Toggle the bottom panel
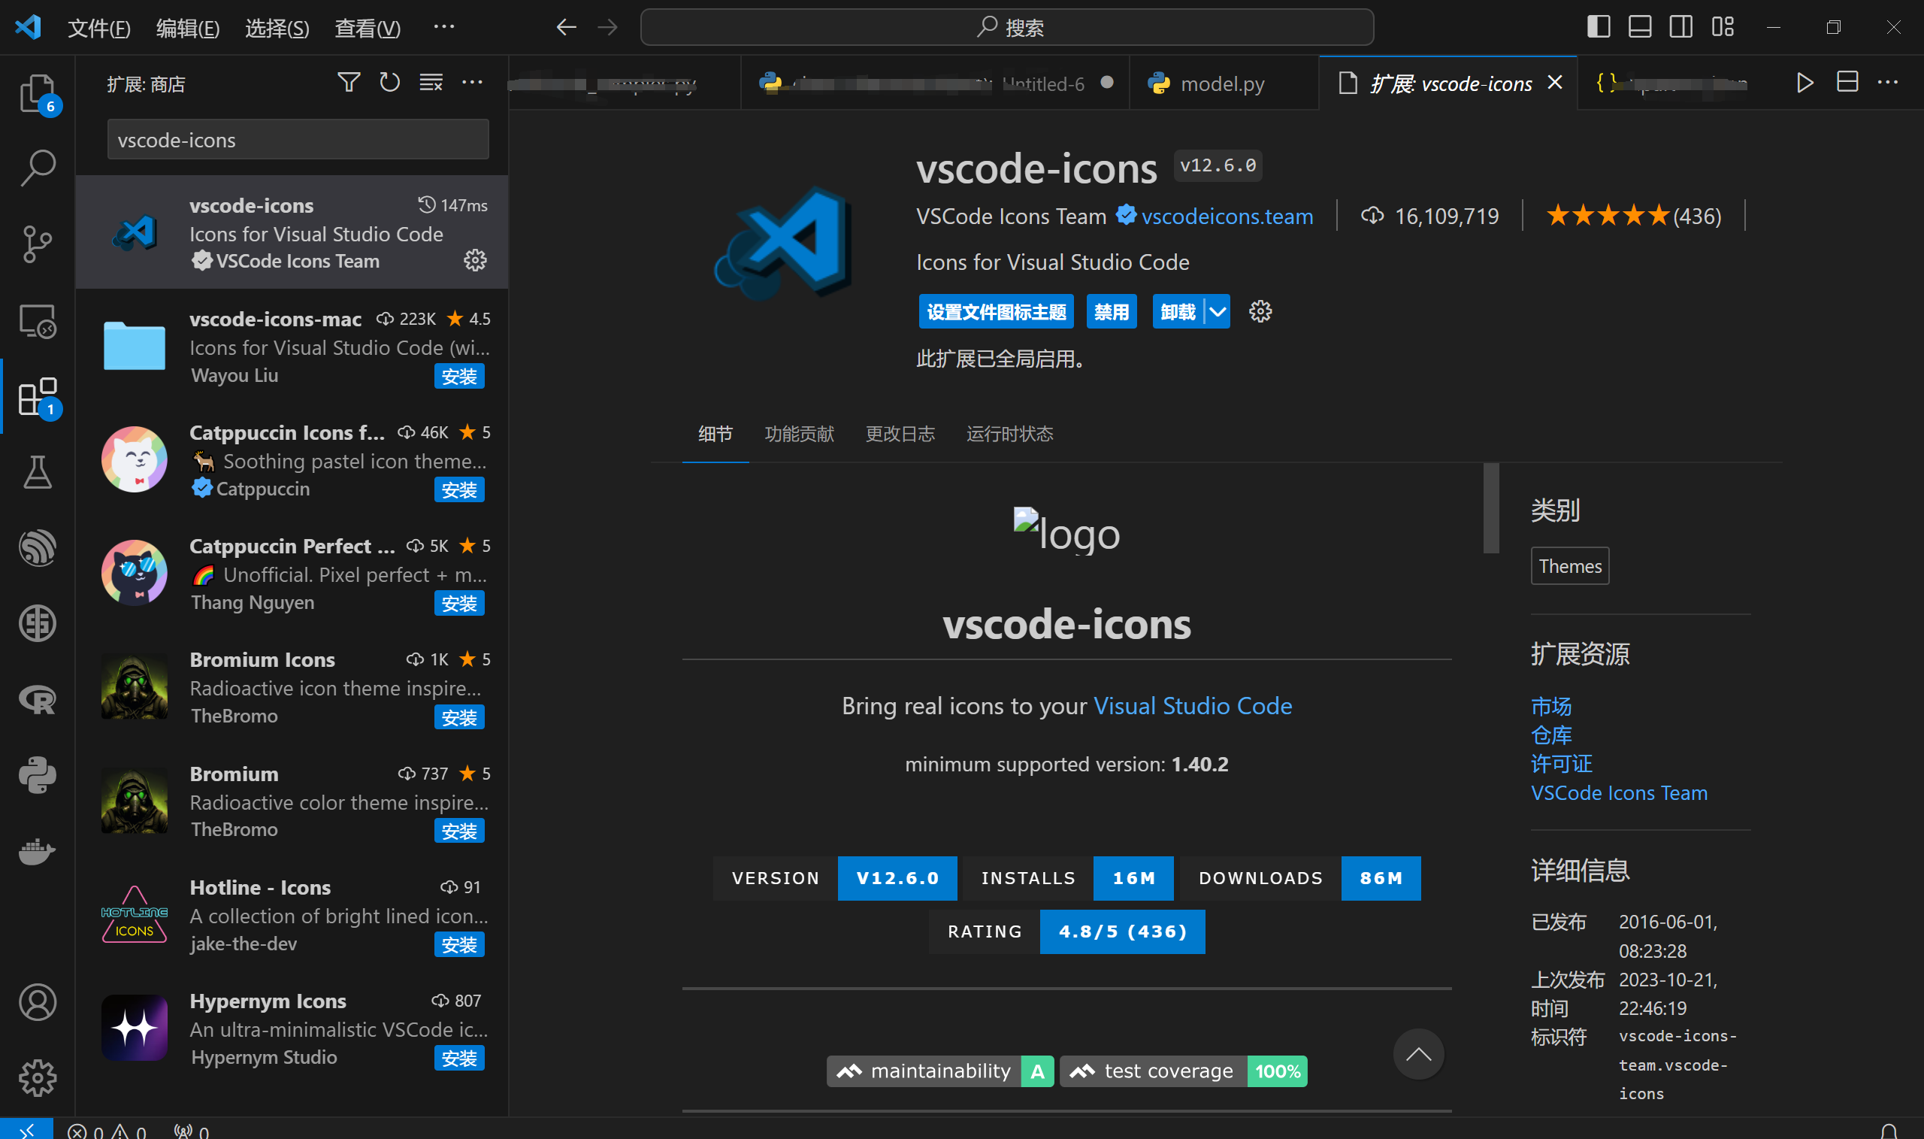 coord(1640,27)
